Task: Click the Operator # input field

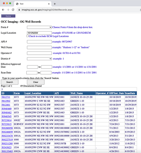Action: (x=39, y=53)
